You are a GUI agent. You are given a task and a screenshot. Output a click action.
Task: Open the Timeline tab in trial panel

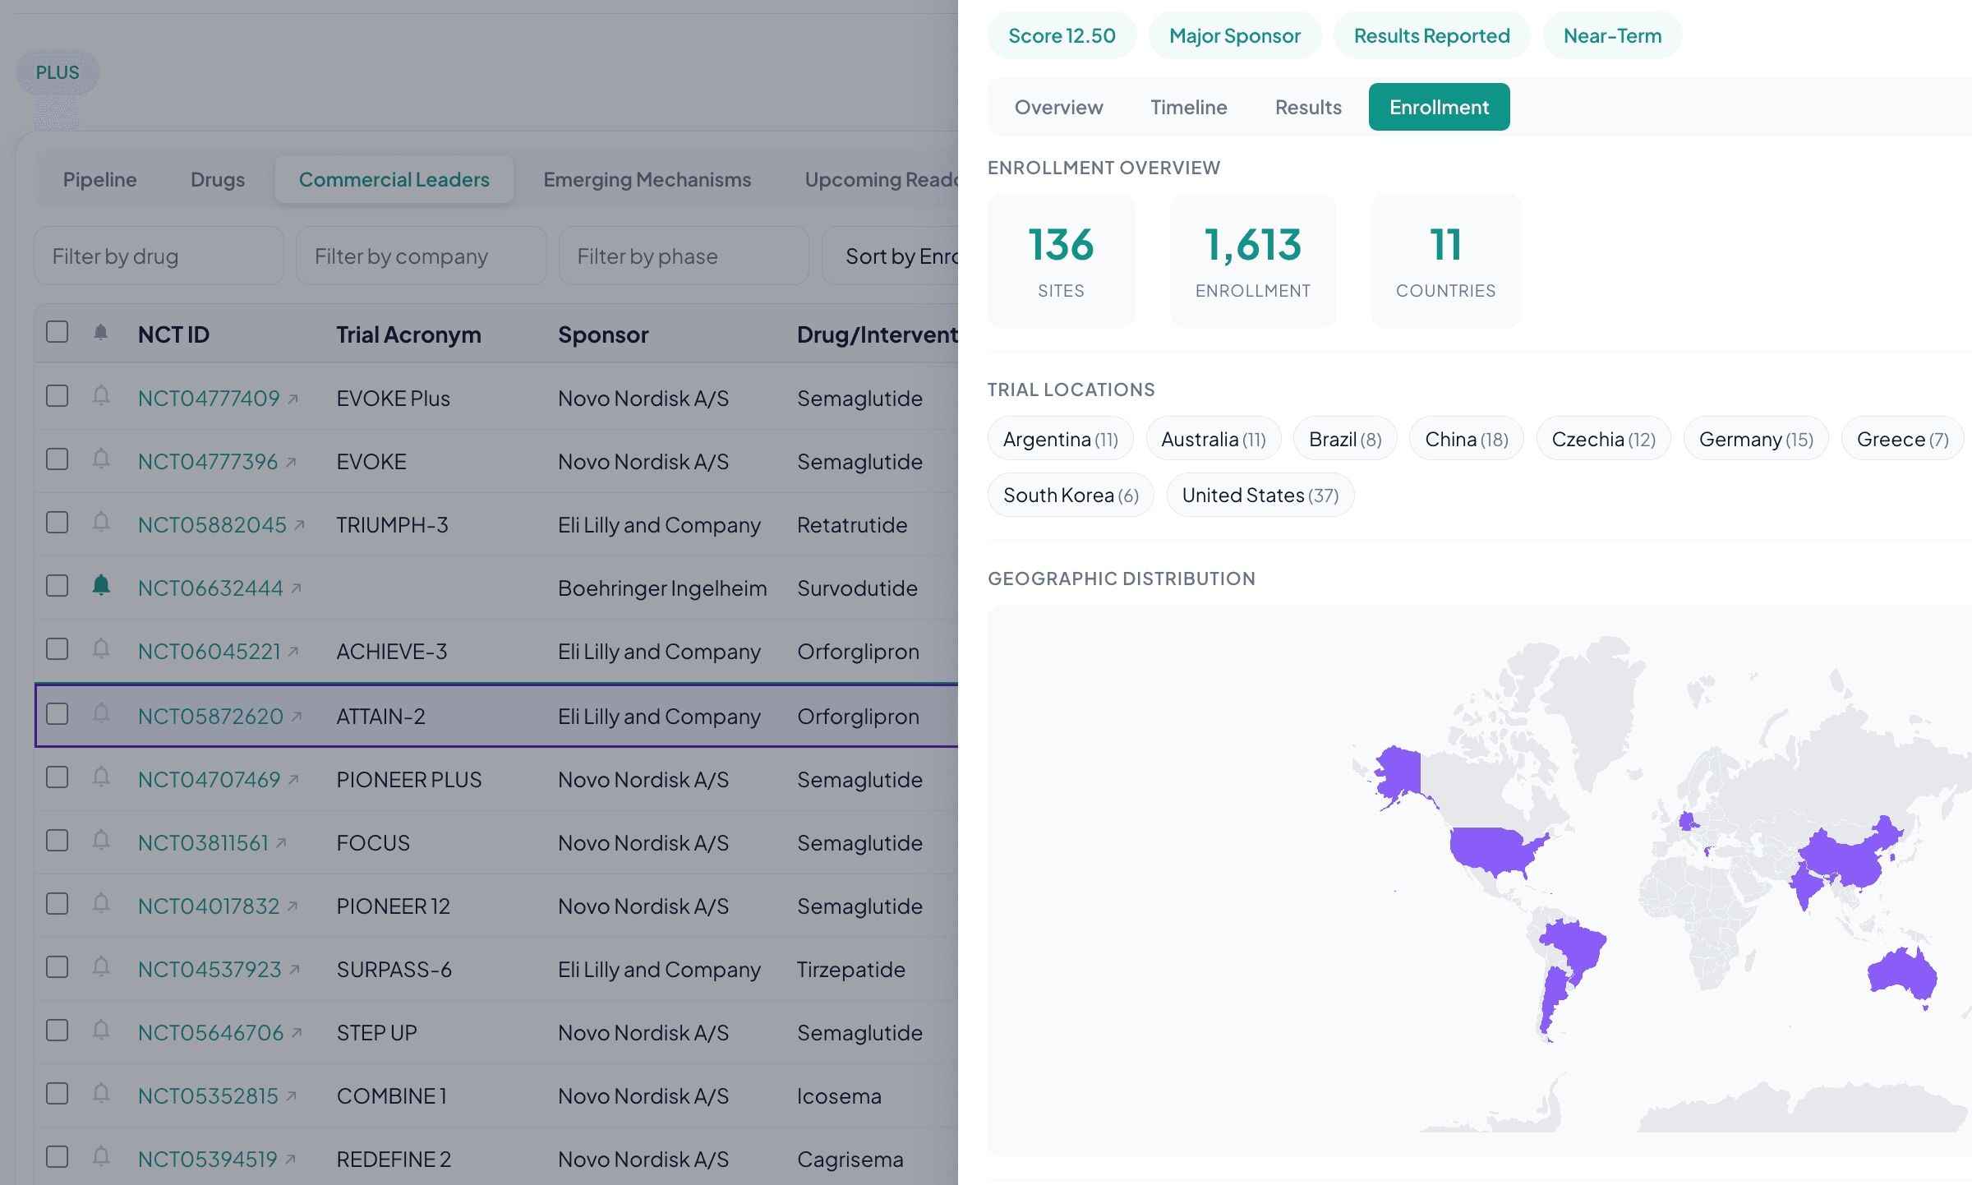[x=1189, y=108]
